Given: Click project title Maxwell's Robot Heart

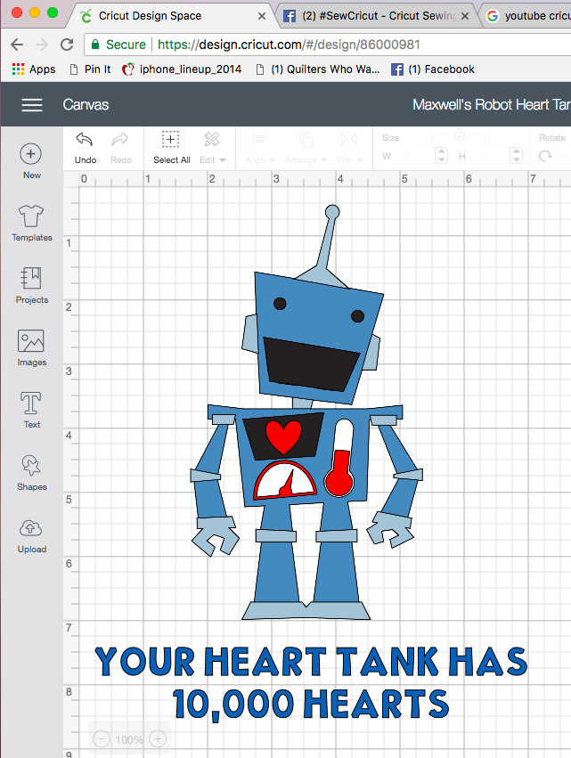Looking at the screenshot, I should tap(491, 105).
